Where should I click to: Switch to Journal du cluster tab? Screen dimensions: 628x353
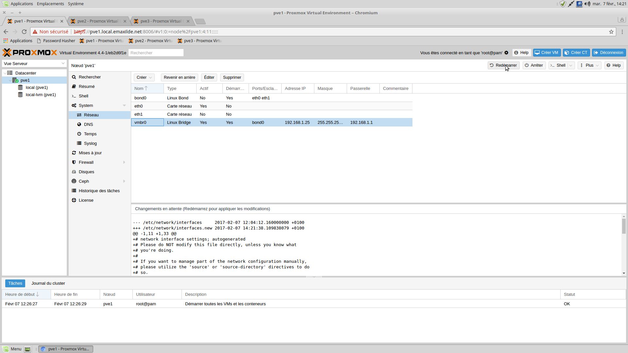click(x=48, y=283)
